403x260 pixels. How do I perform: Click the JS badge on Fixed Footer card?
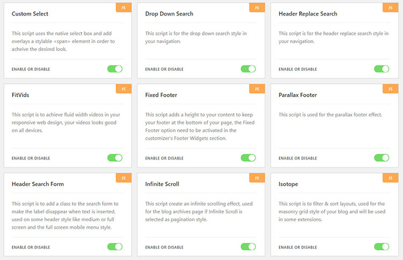(256, 89)
